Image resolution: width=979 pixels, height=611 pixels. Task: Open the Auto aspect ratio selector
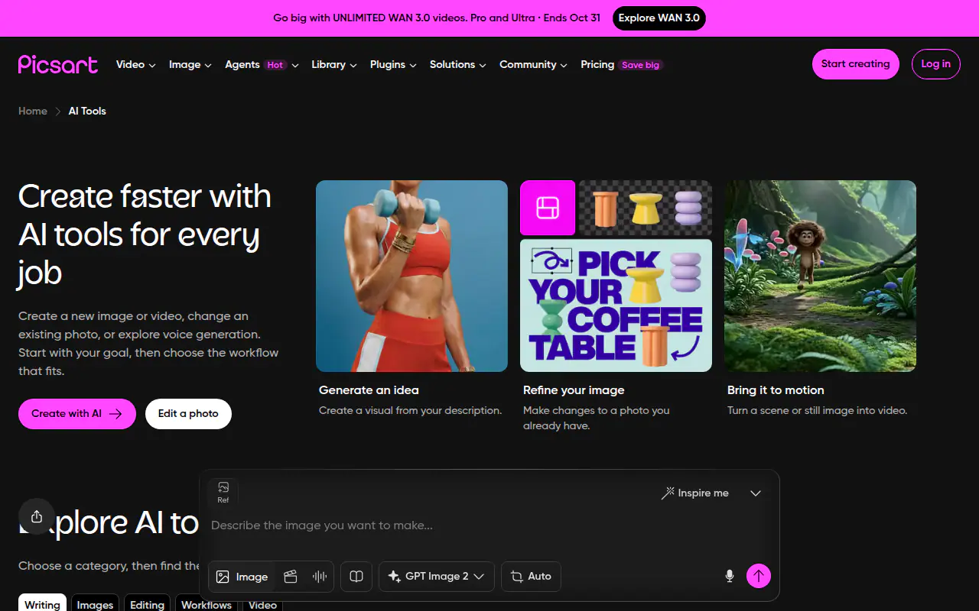pyautogui.click(x=531, y=577)
